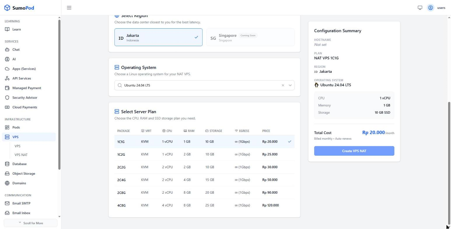Click the Email SMTP envelope icon
451x229 pixels.
(7, 204)
